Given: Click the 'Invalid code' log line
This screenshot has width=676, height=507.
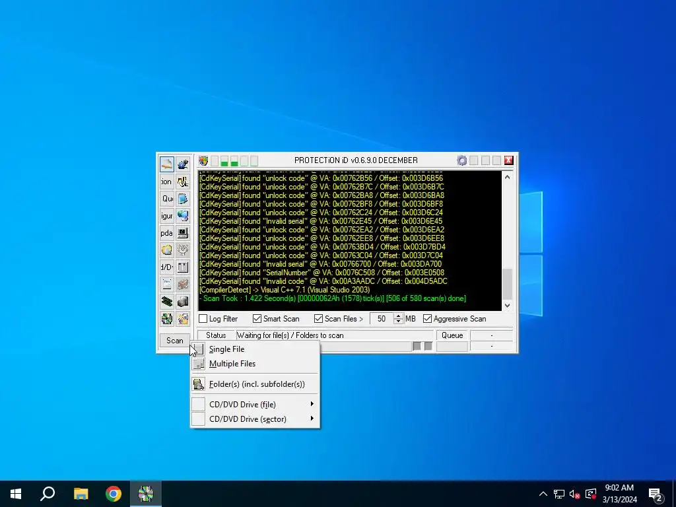Looking at the screenshot, I should click(x=323, y=281).
